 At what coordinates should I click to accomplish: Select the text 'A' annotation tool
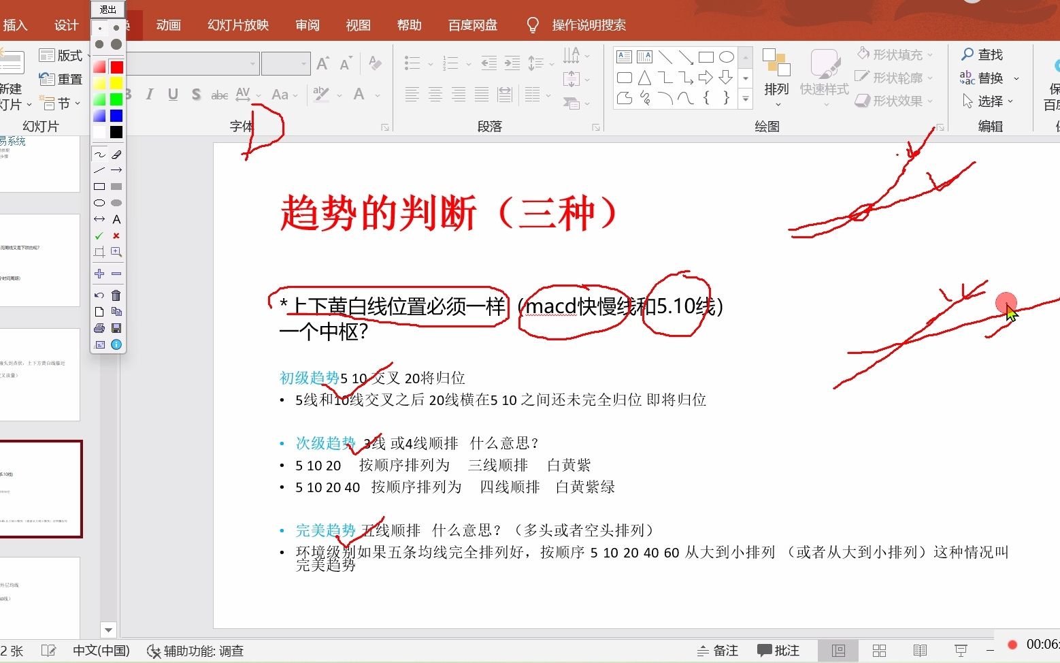tap(116, 219)
